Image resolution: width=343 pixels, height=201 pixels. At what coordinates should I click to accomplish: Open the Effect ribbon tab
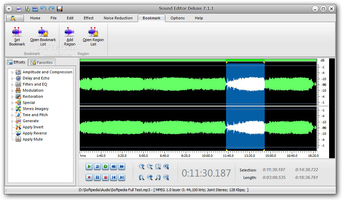88,18
